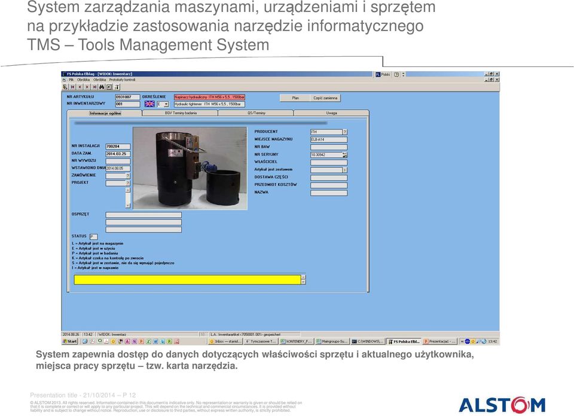Click the NR INSTALACJI field
The height and width of the screenshot is (416, 574).
[x=118, y=146]
